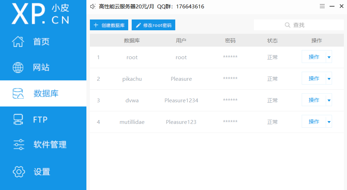Click the globe website icon
This screenshot has width=347, height=190.
pos(18,68)
